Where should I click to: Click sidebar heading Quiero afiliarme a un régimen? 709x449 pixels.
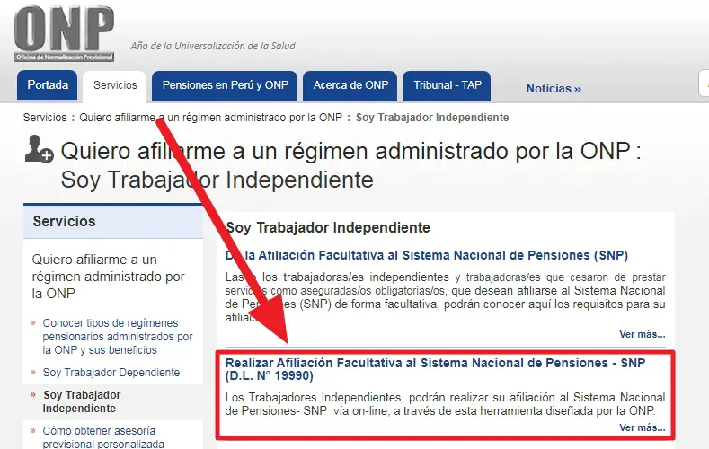(109, 277)
